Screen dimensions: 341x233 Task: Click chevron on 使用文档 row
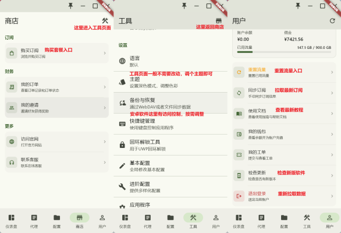pyautogui.click(x=332, y=114)
